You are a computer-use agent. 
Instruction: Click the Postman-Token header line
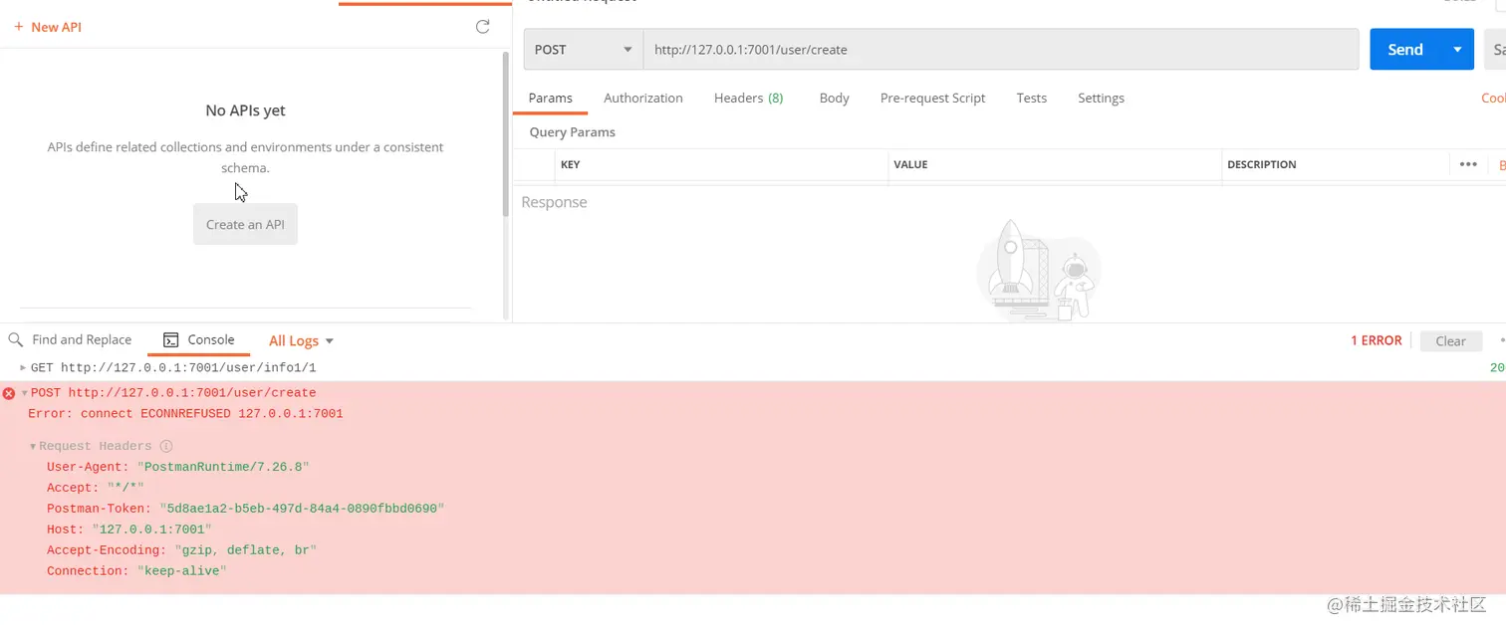pyautogui.click(x=245, y=509)
